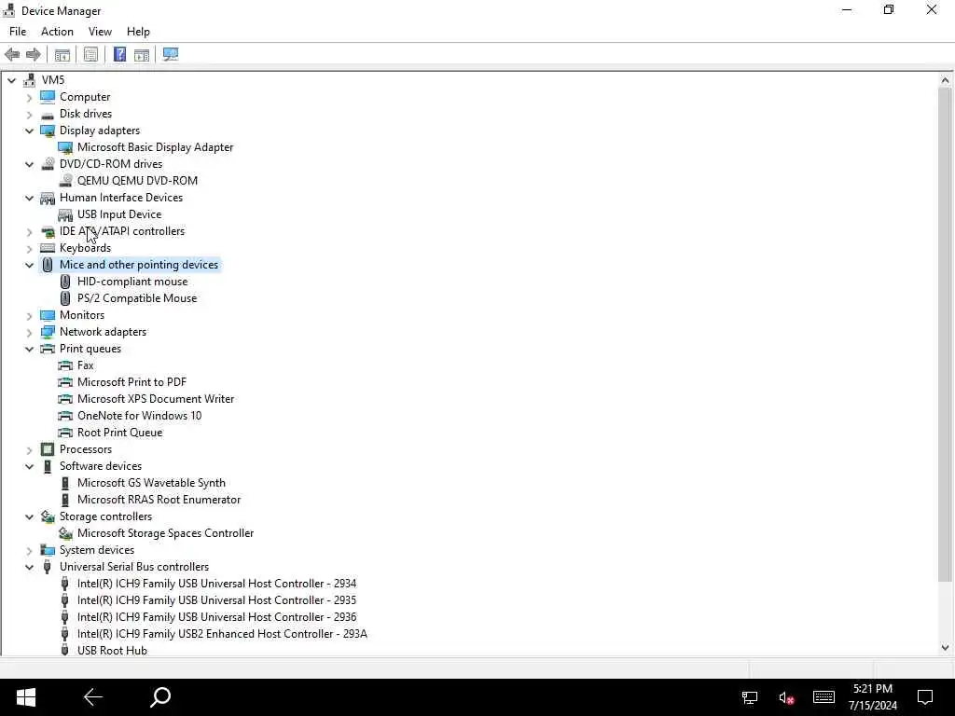
Task: Click the Show/Hide Console Tree toolbar icon
Action: click(x=62, y=55)
